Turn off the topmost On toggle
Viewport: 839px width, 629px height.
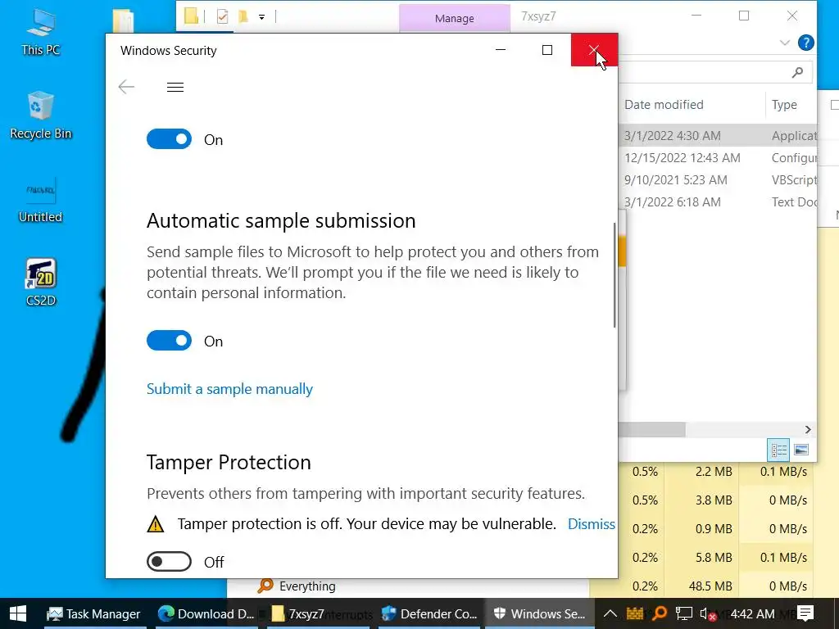pyautogui.click(x=169, y=139)
